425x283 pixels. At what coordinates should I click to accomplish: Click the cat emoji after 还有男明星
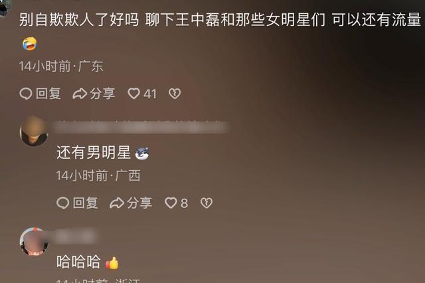142,153
